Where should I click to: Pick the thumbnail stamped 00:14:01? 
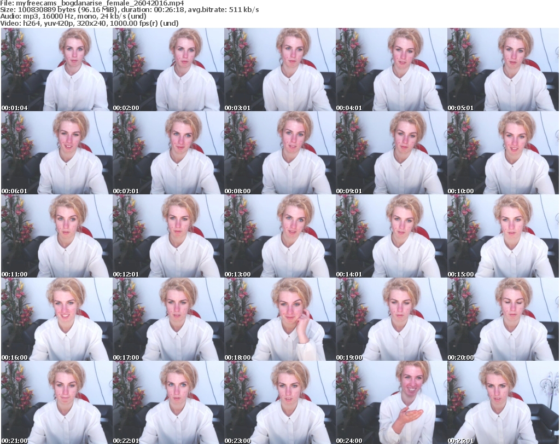tap(392, 237)
